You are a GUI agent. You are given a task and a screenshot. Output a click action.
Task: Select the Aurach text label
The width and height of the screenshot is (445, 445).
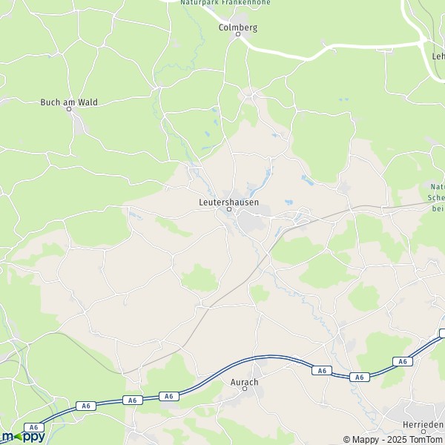click(244, 382)
